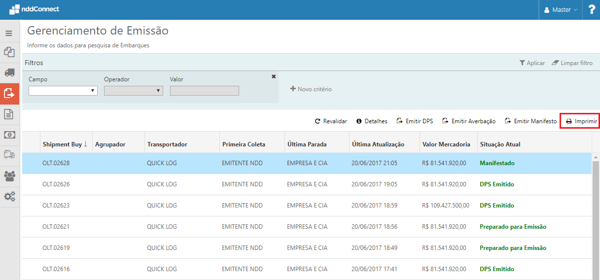The width and height of the screenshot is (600, 280).
Task: Click Novo critério to add a filter
Action: pyautogui.click(x=311, y=89)
